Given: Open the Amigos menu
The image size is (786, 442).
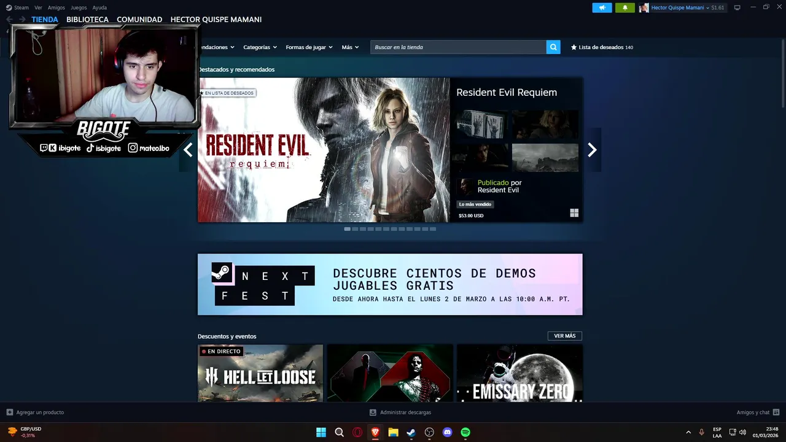Looking at the screenshot, I should 56,7.
